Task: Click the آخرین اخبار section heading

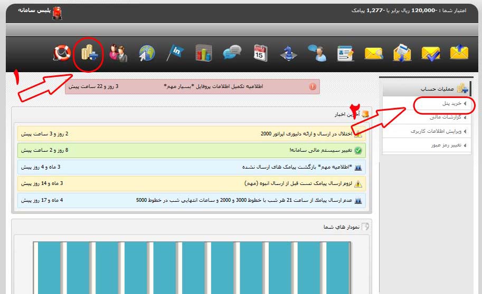Action: tap(347, 114)
